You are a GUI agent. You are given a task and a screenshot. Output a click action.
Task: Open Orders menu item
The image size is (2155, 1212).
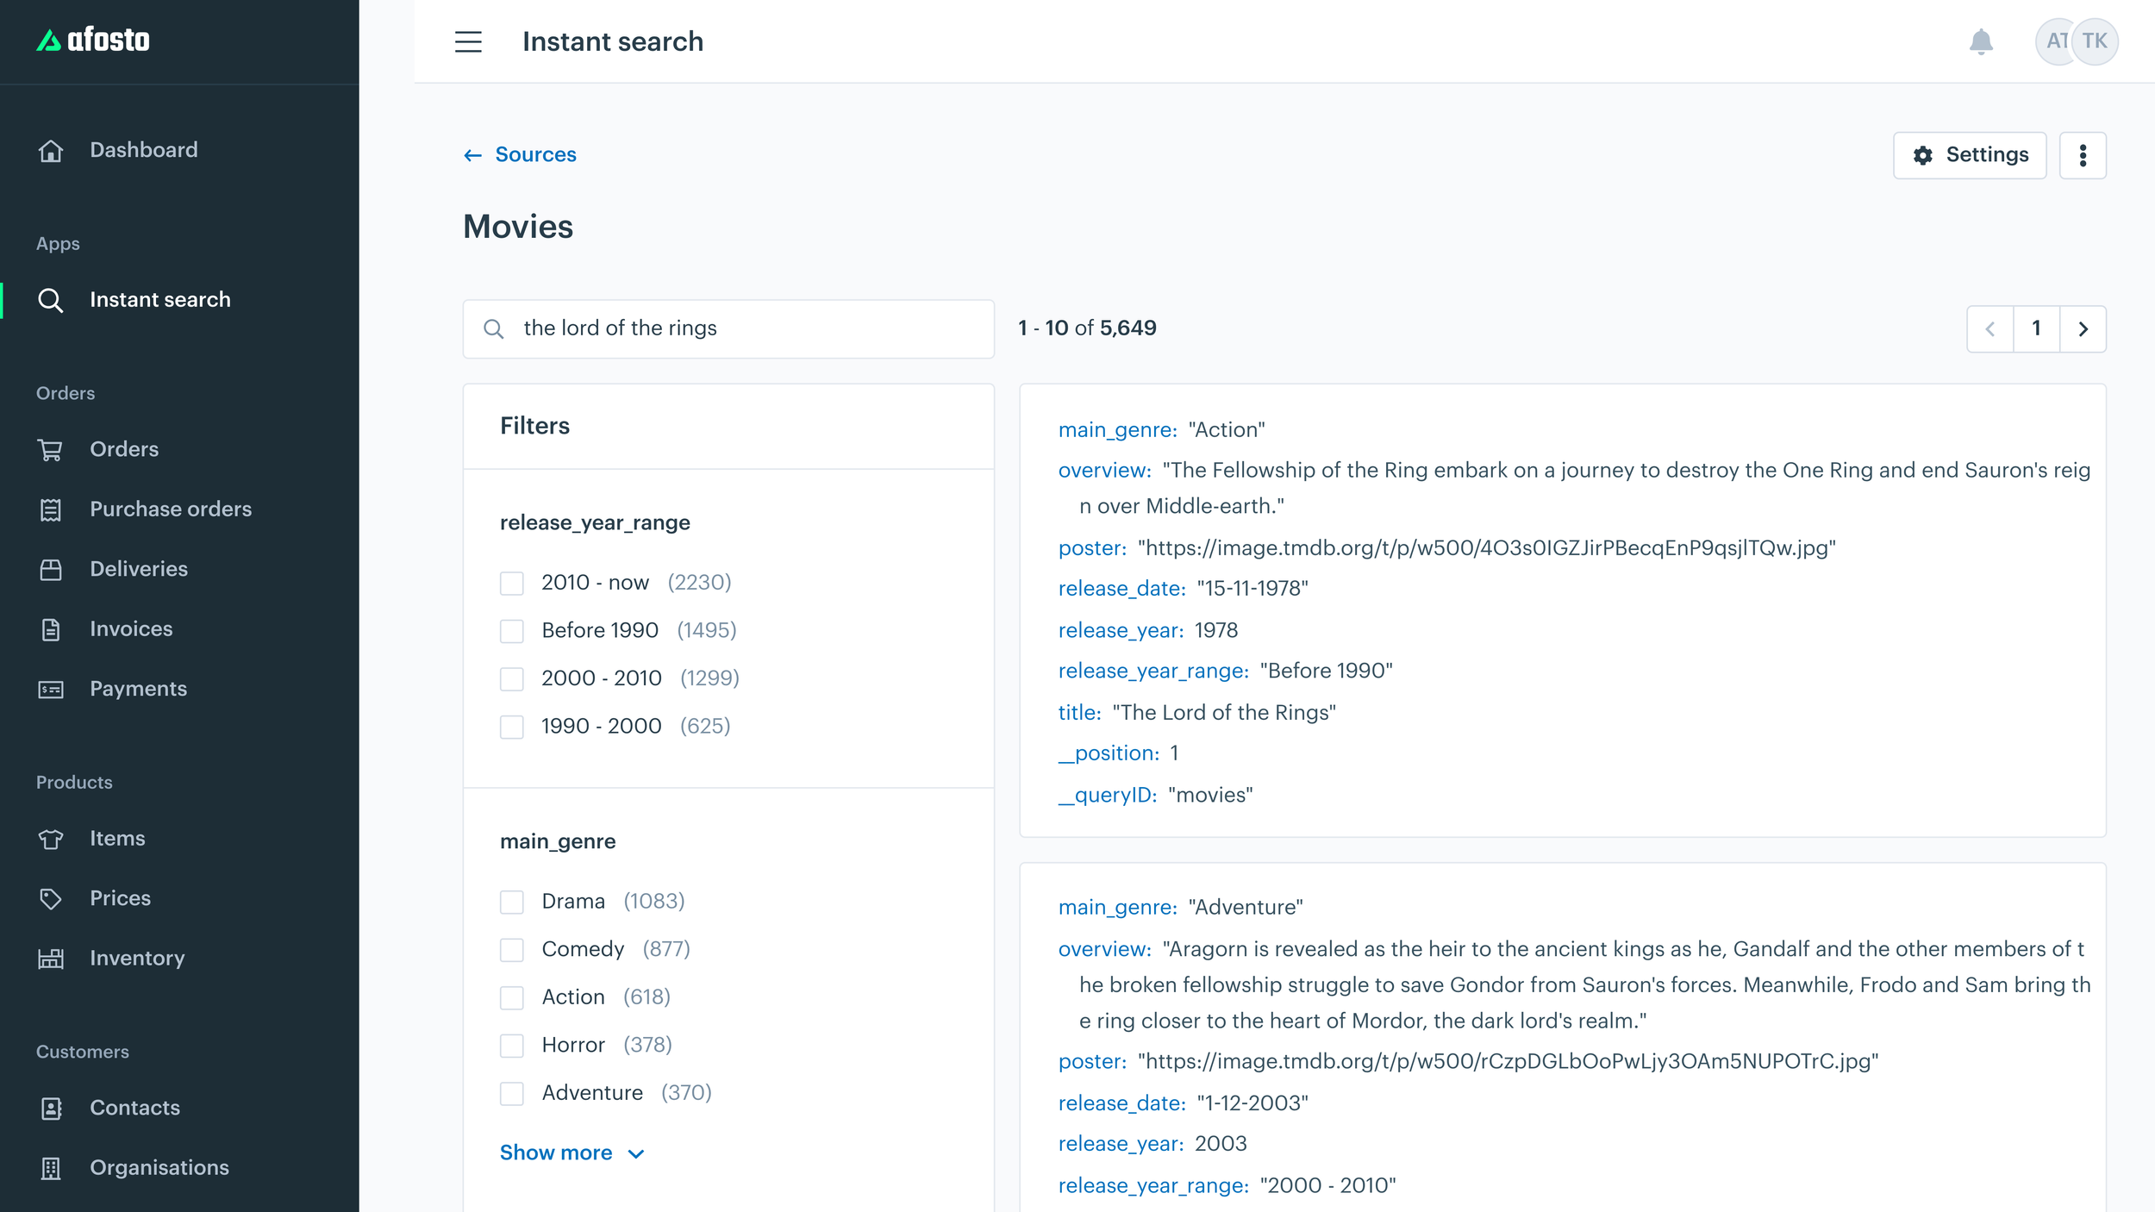click(x=124, y=449)
